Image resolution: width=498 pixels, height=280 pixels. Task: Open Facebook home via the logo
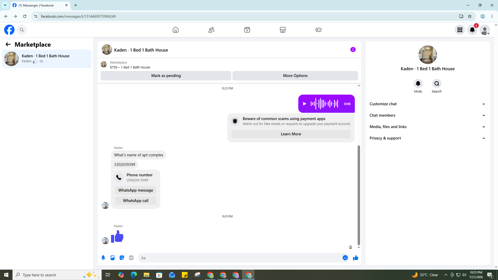tap(9, 30)
